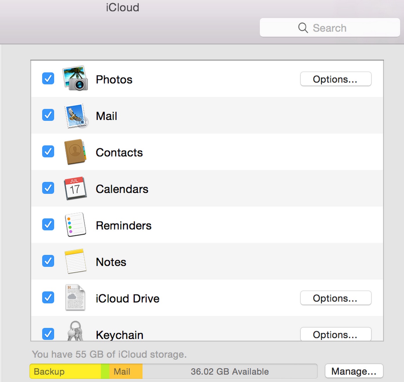404x382 pixels.
Task: Toggle the Calendars checkbox
Action: 48,188
